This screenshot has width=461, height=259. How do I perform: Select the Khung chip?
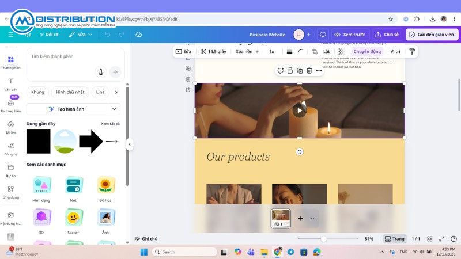pyautogui.click(x=37, y=92)
